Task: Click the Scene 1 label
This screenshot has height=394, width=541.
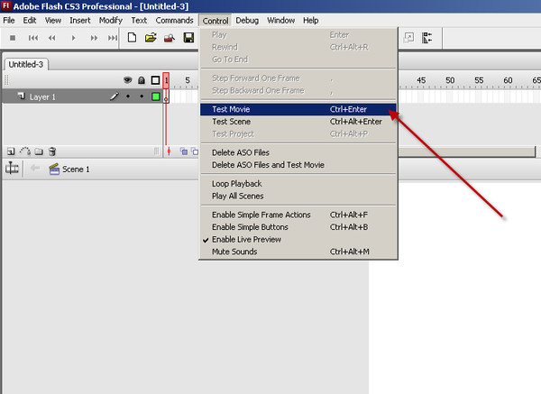Action: [x=76, y=170]
